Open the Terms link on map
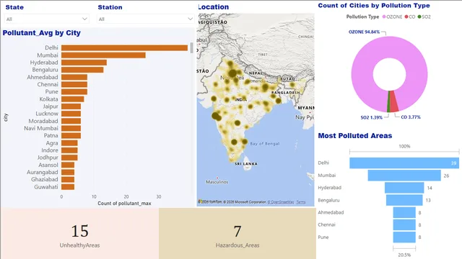The width and height of the screenshot is (462, 259). (x=301, y=202)
